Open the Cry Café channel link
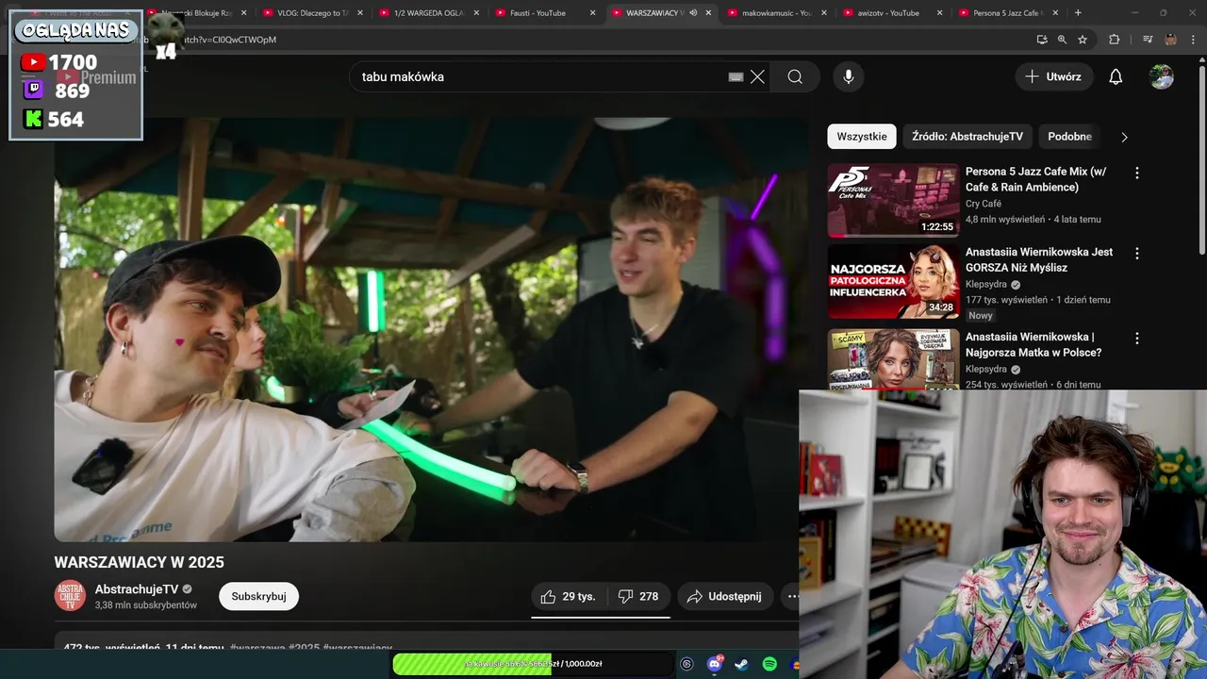Screen dimensions: 1207x679 coord(984,204)
